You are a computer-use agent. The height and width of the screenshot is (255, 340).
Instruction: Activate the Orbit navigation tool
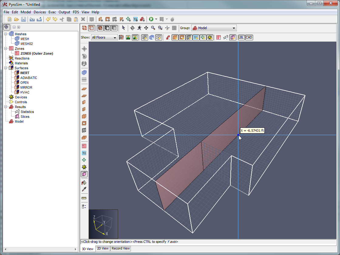click(x=132, y=28)
